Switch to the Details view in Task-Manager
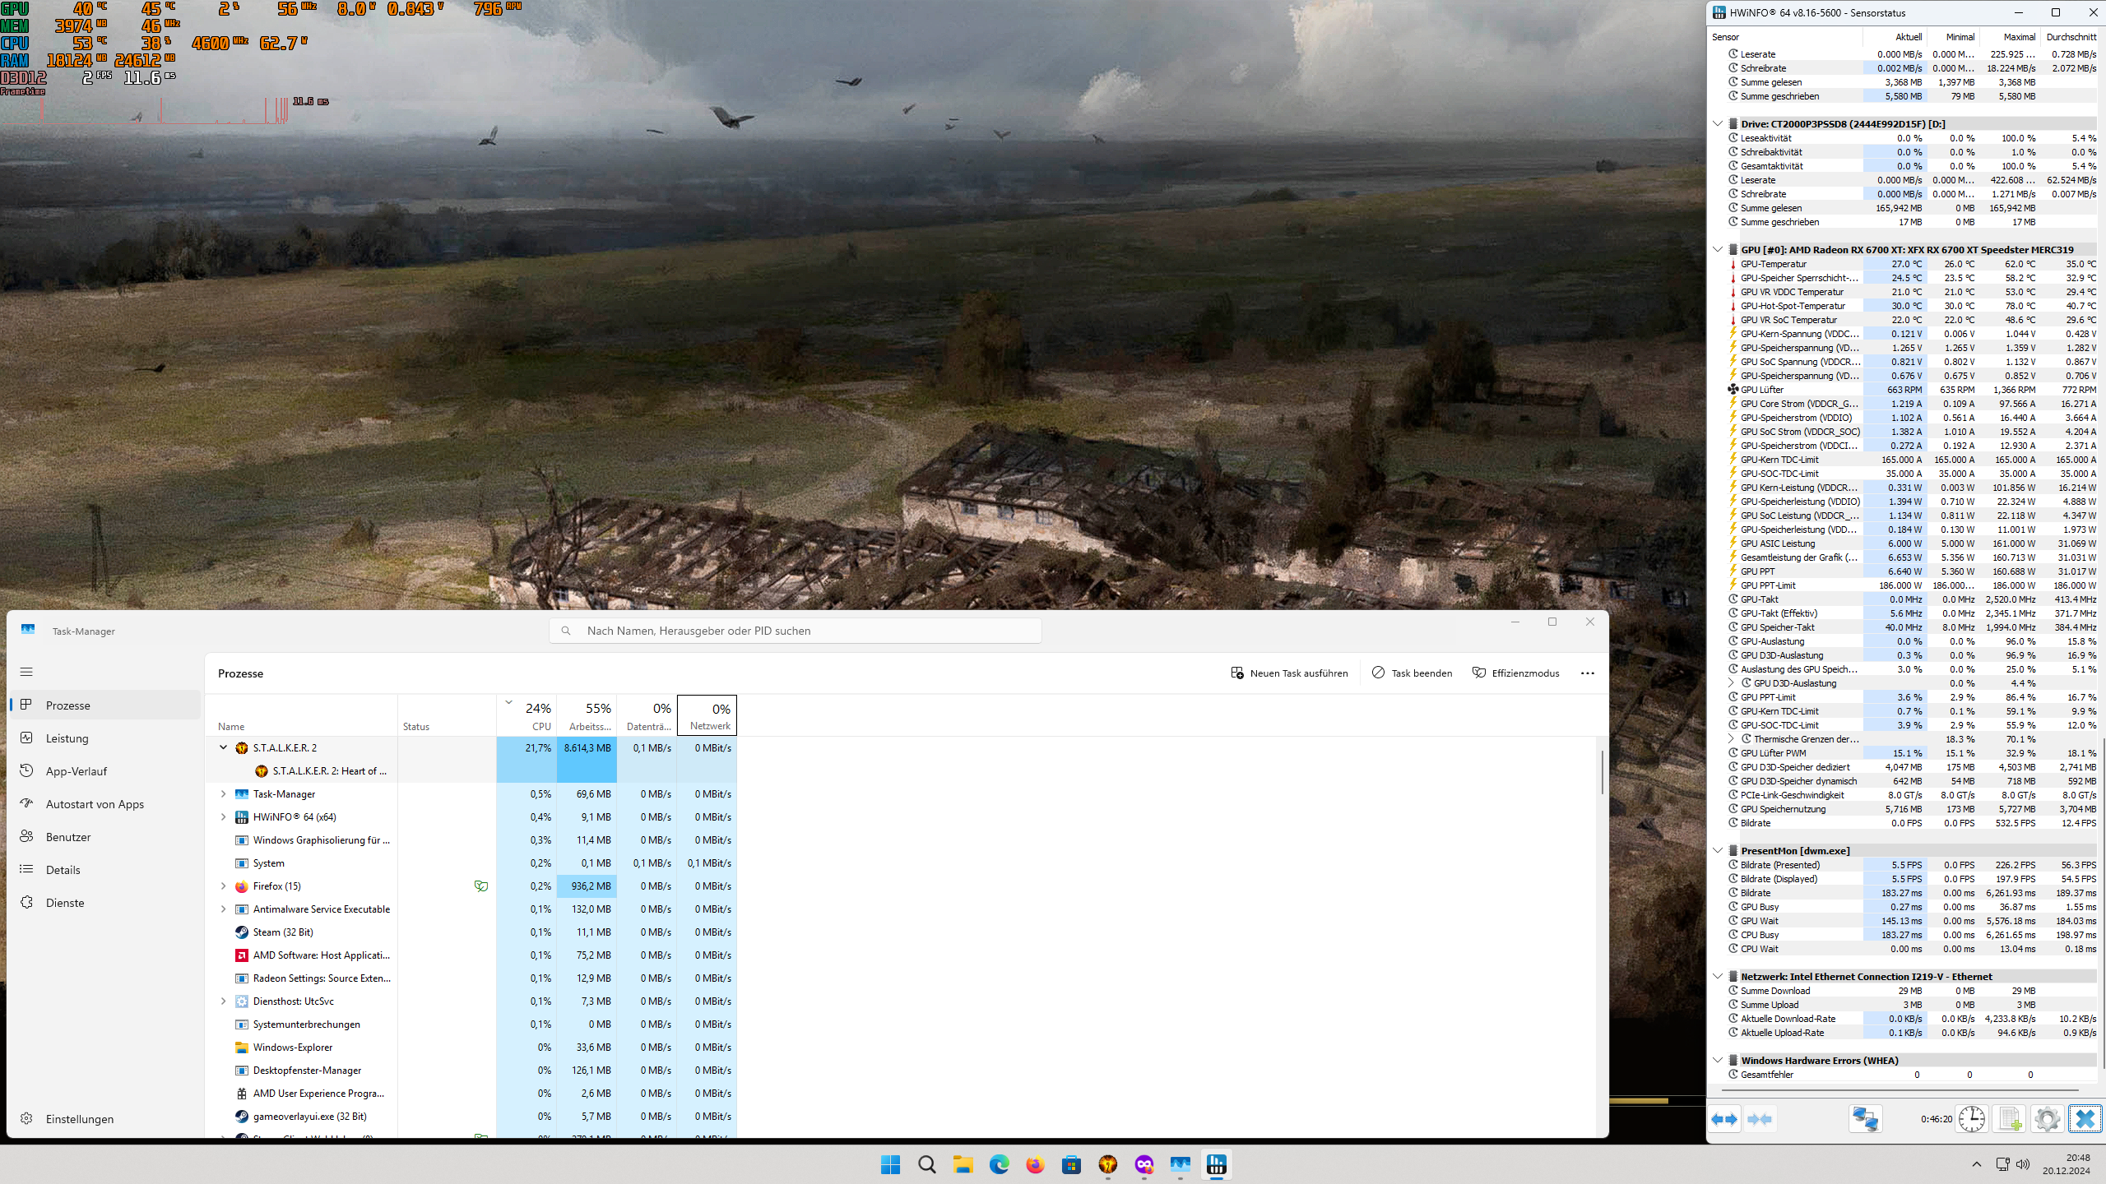This screenshot has height=1184, width=2106. [61, 869]
